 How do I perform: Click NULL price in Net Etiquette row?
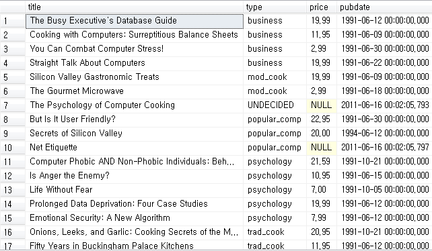coord(322,148)
